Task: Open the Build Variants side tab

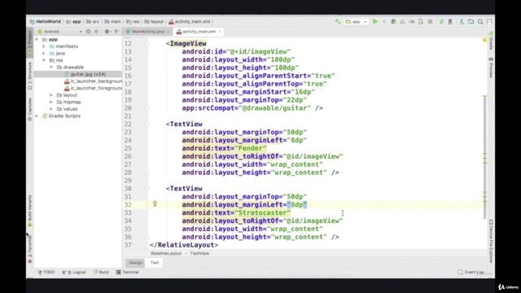Action: [30, 211]
